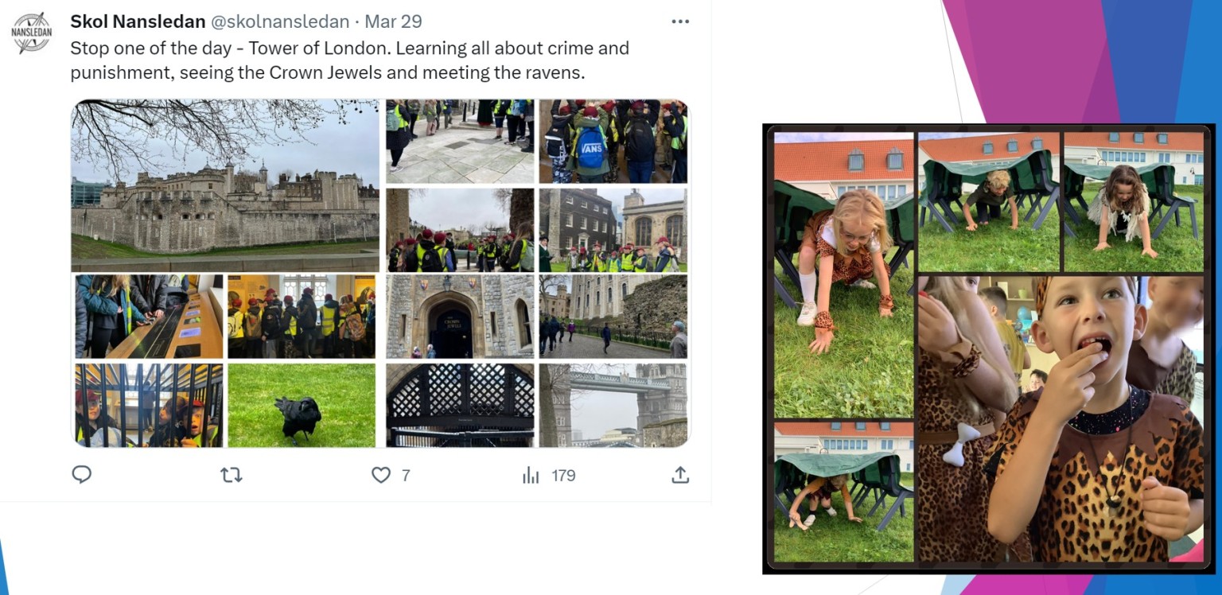
Task: Click the boy in leopard costume photo
Action: pyautogui.click(x=1061, y=419)
